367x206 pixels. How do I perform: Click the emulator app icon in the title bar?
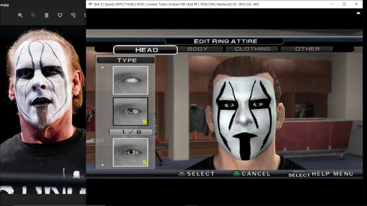pos(90,4)
